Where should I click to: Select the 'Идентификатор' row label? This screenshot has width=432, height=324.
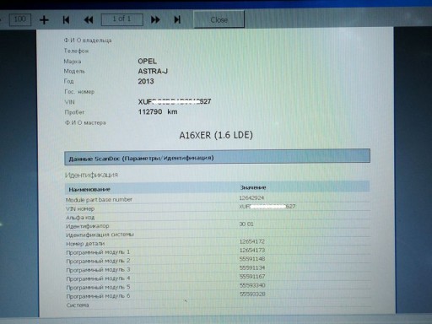tap(88, 226)
